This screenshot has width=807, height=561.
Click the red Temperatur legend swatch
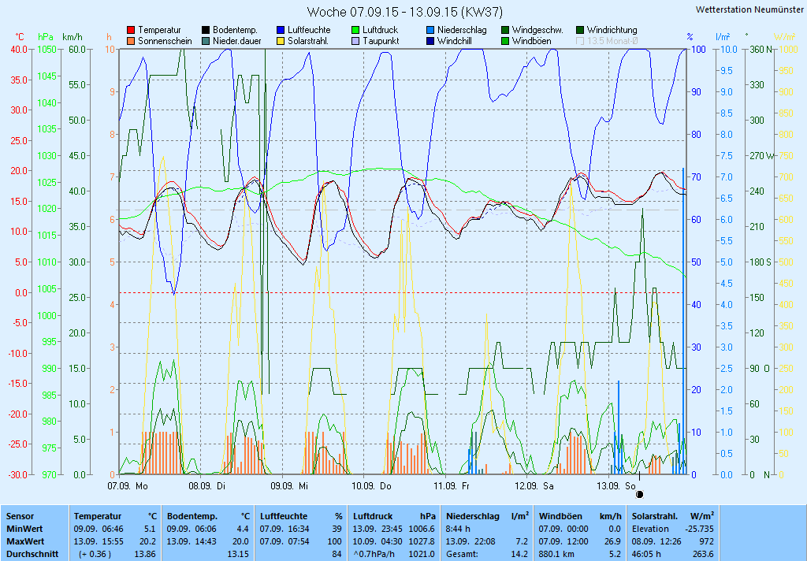tap(132, 31)
